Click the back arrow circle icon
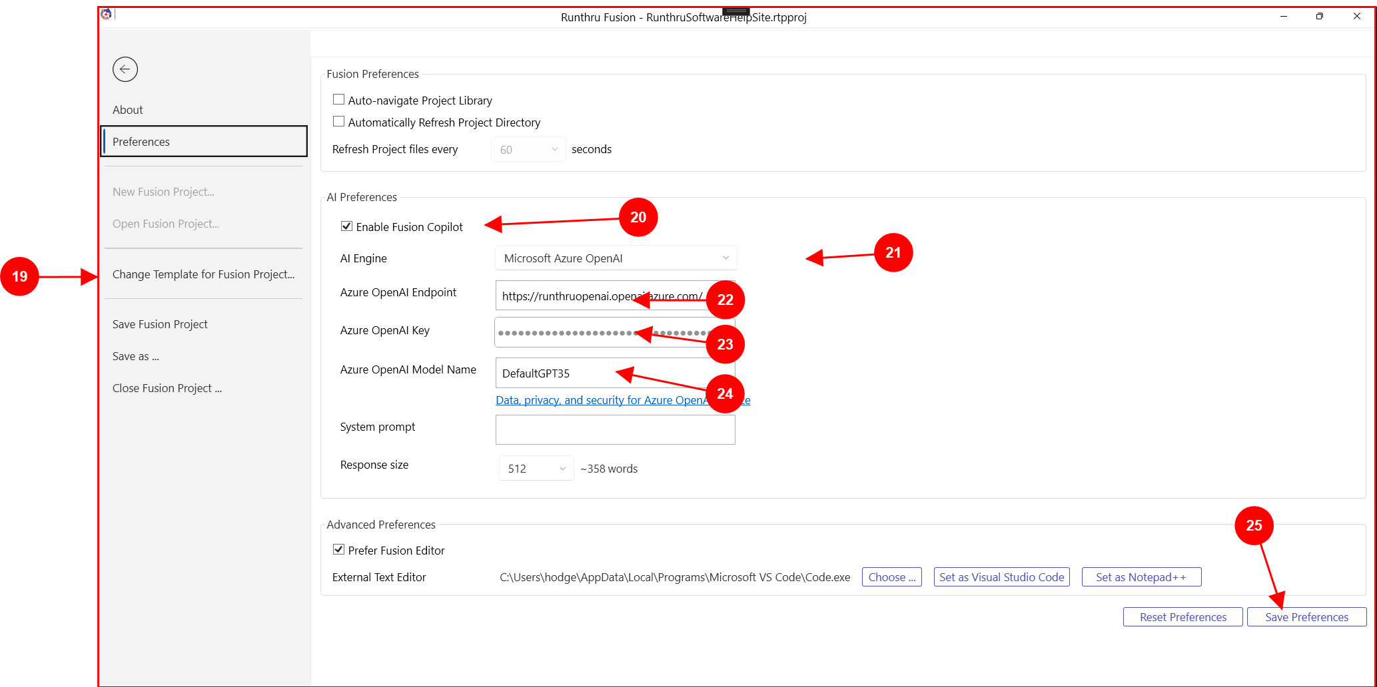 point(125,69)
